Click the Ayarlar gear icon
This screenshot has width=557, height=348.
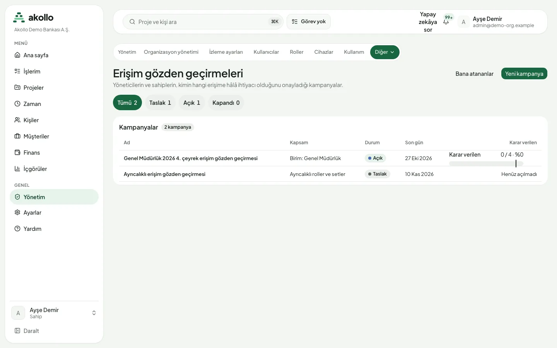[x=17, y=212]
